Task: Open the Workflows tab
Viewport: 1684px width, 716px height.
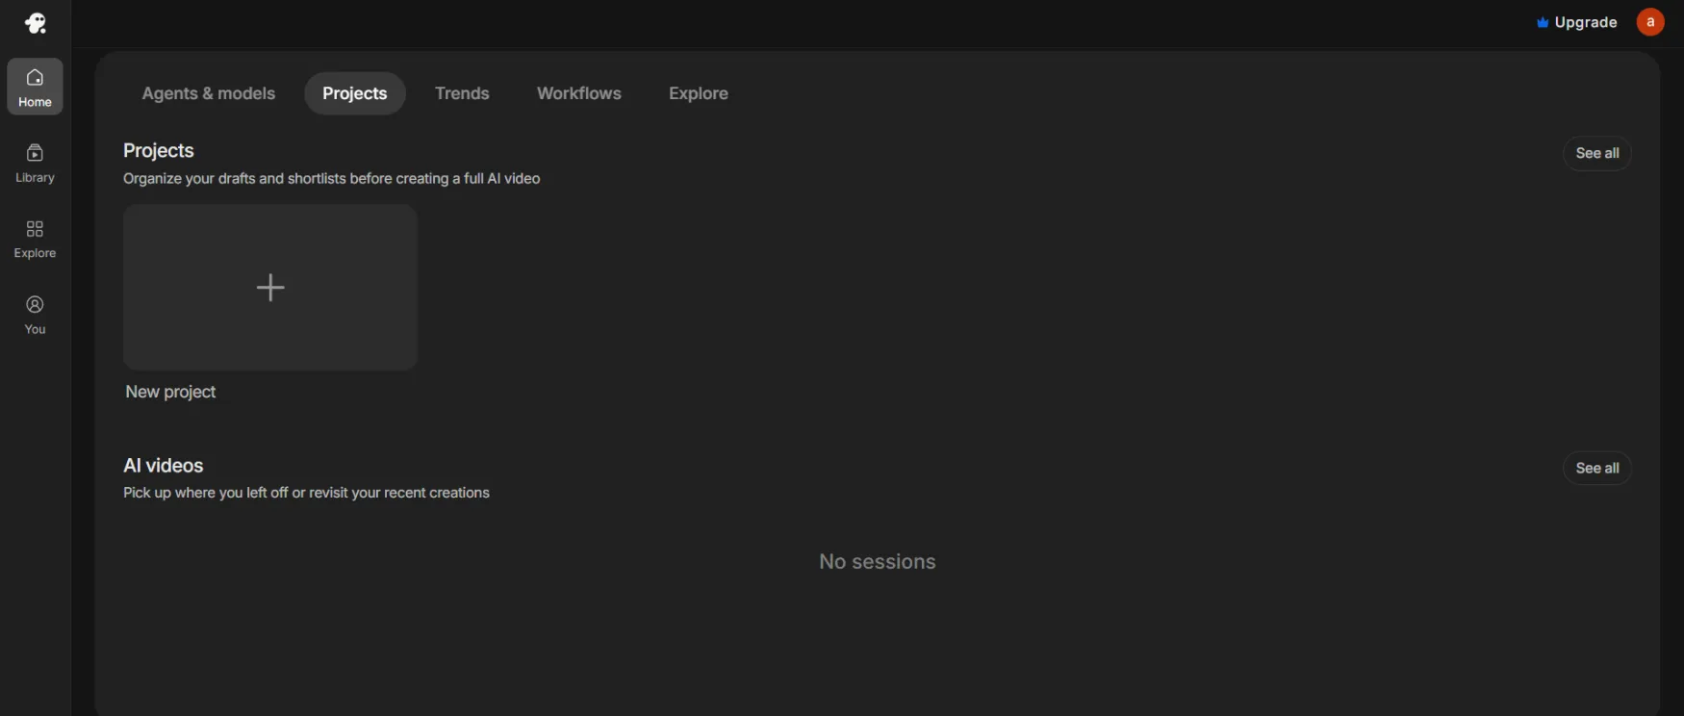Action: 579,93
